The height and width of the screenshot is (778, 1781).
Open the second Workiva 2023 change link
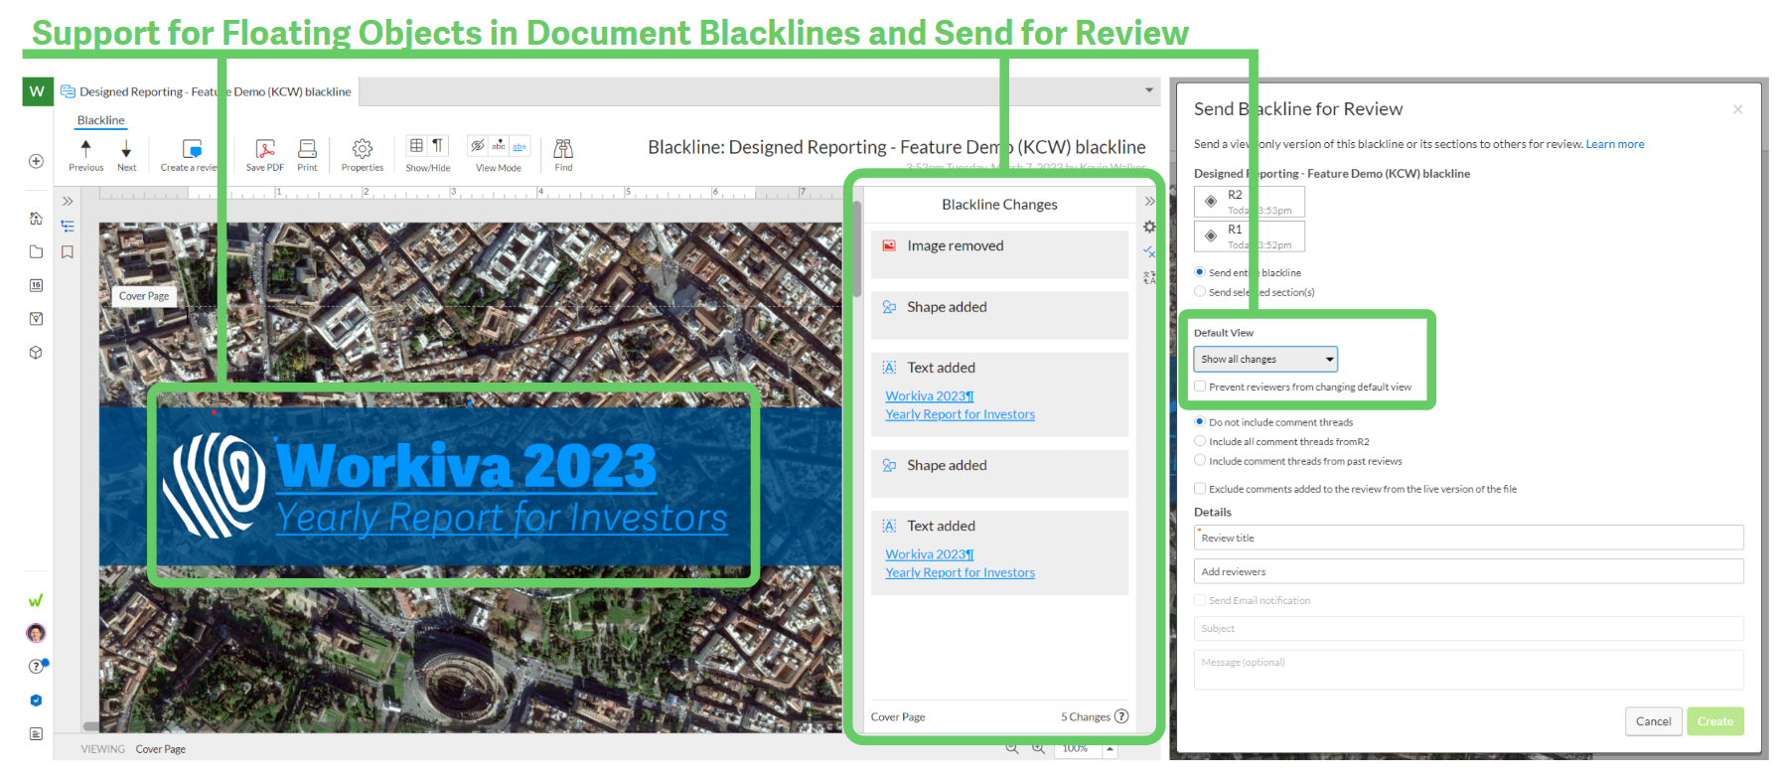point(930,554)
